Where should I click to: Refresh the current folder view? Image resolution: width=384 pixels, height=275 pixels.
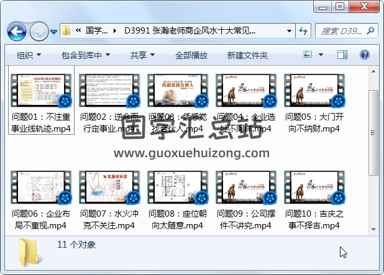pos(304,30)
